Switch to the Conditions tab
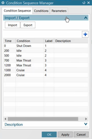Screen dimensions: 92x139 click(x=41, y=11)
